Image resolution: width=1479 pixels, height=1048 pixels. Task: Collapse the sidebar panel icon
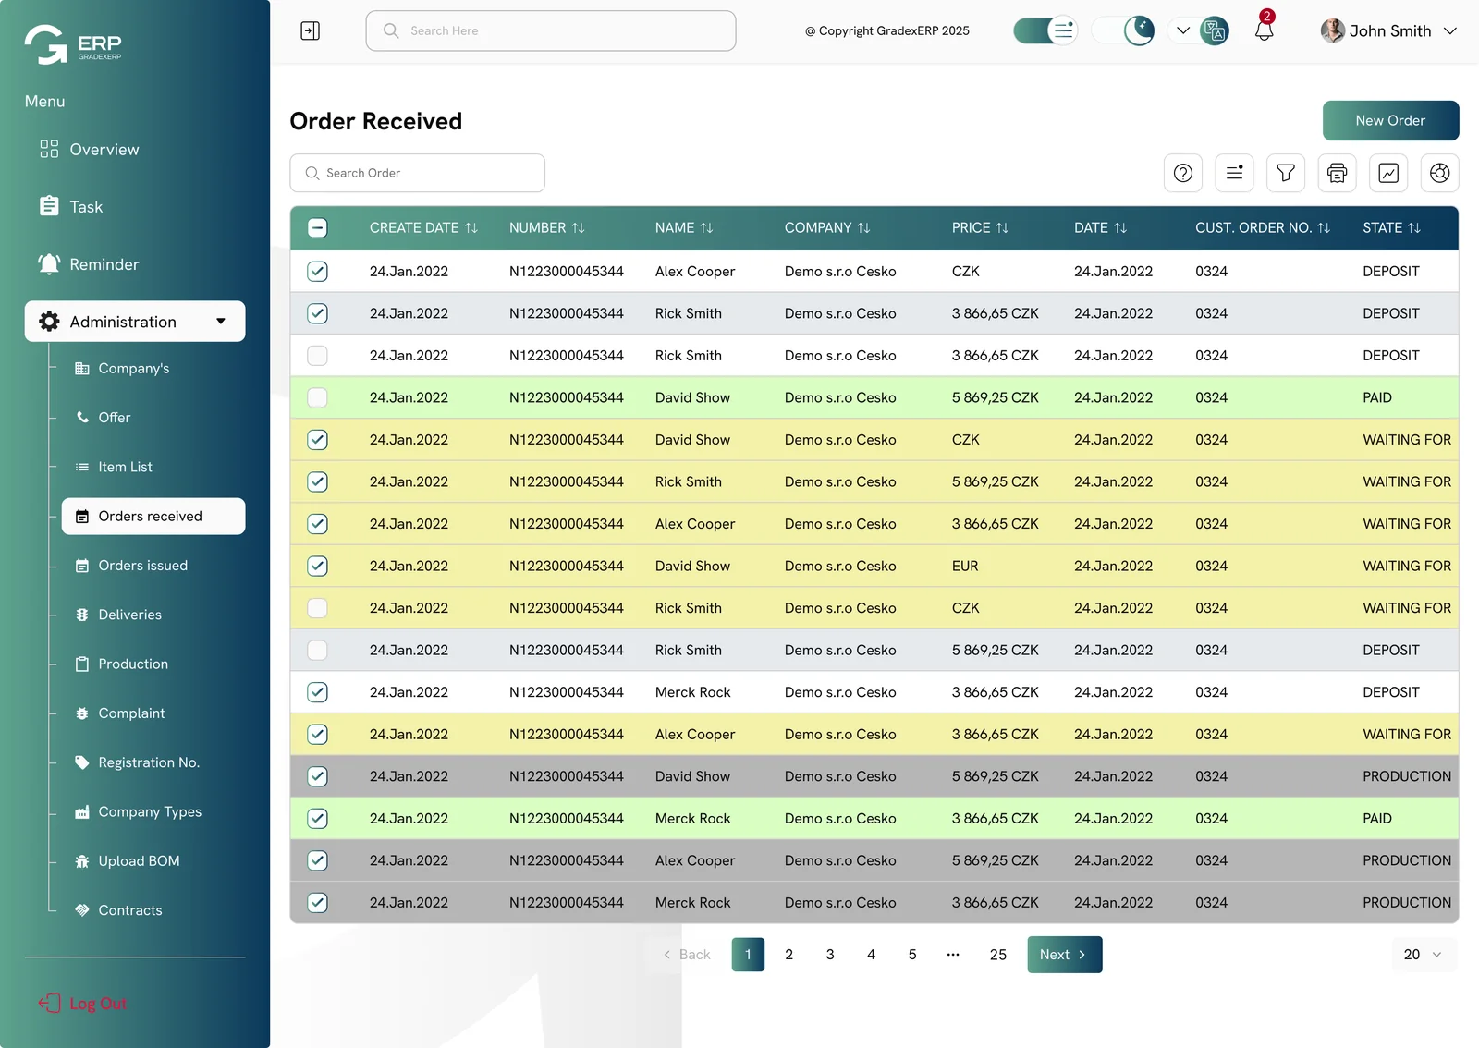(x=311, y=30)
